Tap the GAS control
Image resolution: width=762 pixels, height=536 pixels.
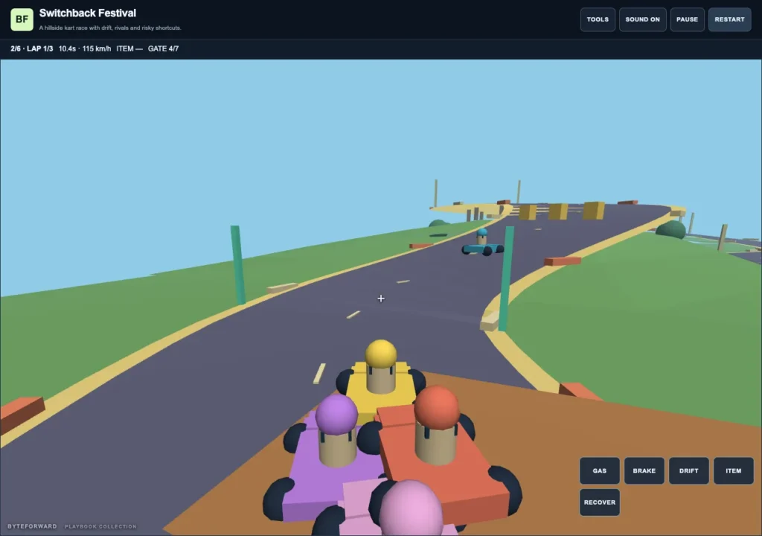(600, 470)
